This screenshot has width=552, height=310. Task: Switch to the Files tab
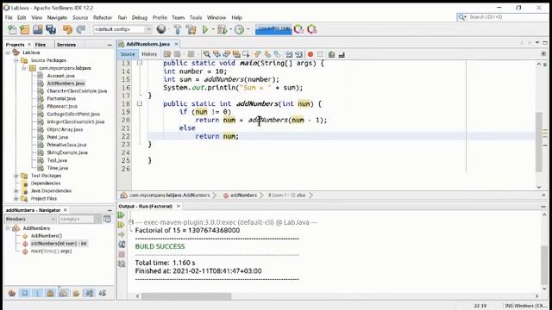pyautogui.click(x=41, y=45)
